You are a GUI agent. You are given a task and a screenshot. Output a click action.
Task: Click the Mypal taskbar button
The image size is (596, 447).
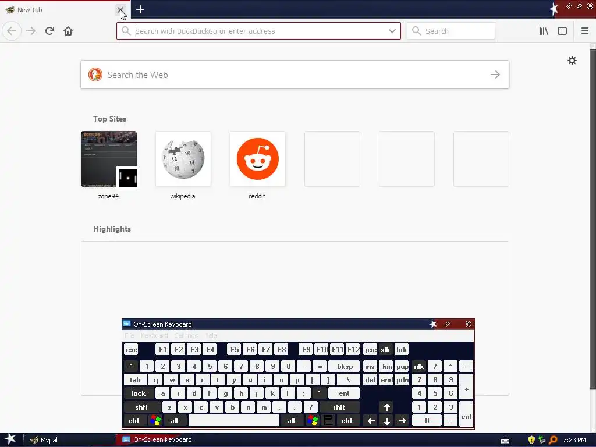point(70,440)
